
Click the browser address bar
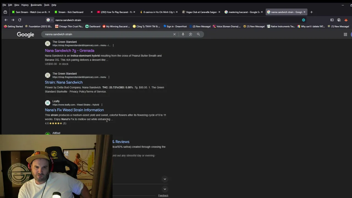[x=176, y=20]
